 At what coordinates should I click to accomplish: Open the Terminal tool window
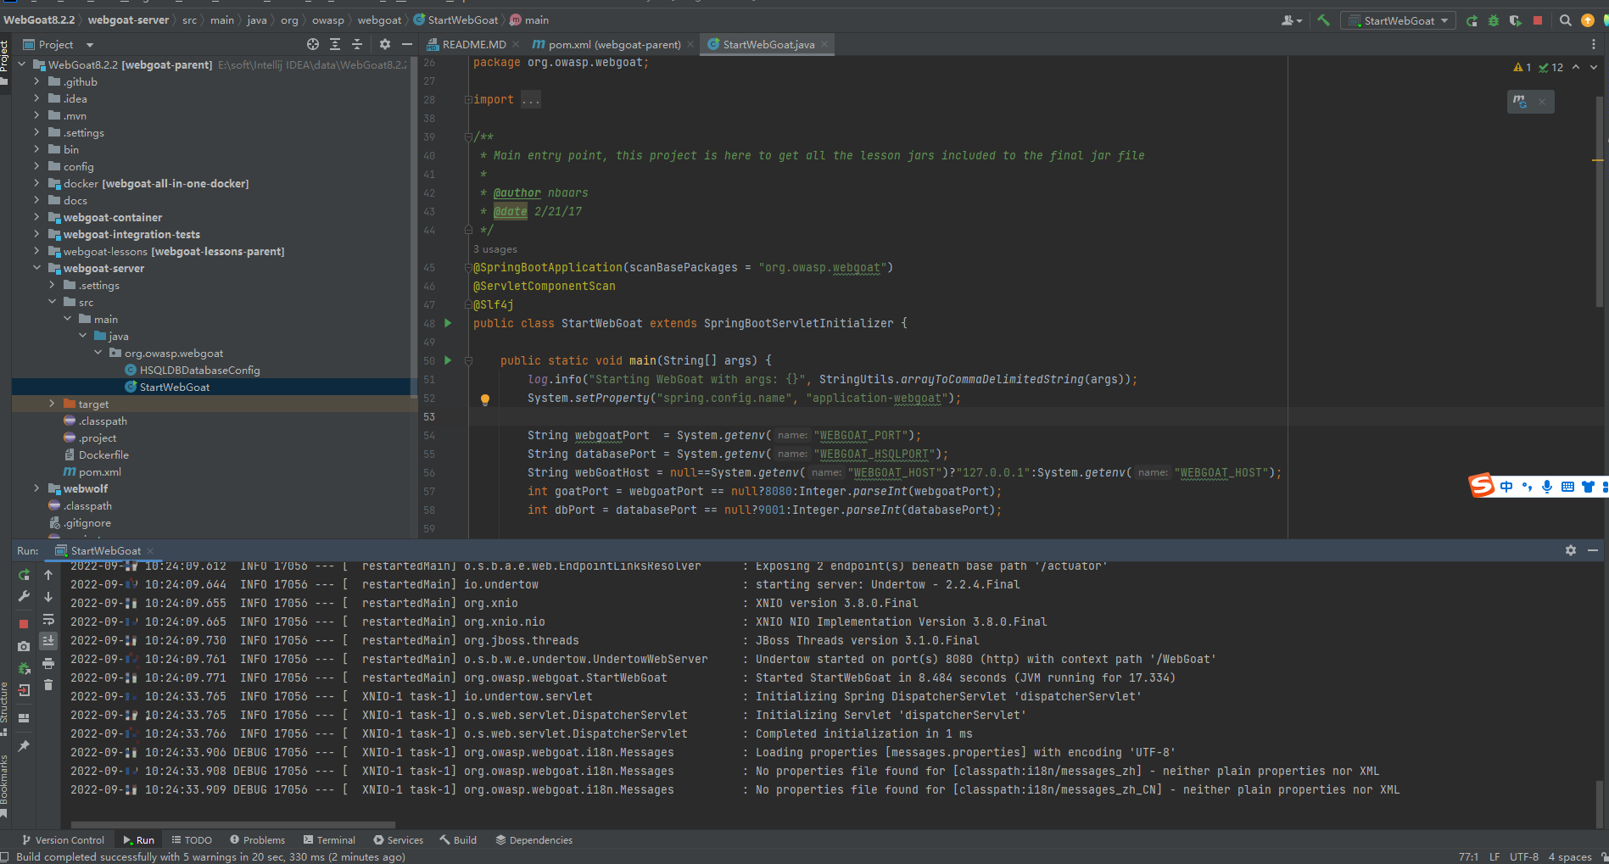[x=329, y=840]
